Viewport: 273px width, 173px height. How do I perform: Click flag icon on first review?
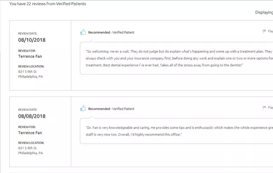coord(264,31)
